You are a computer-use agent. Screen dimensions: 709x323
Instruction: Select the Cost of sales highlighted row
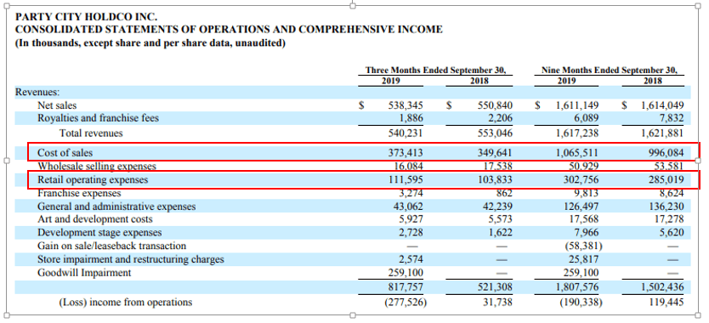tap(364, 152)
